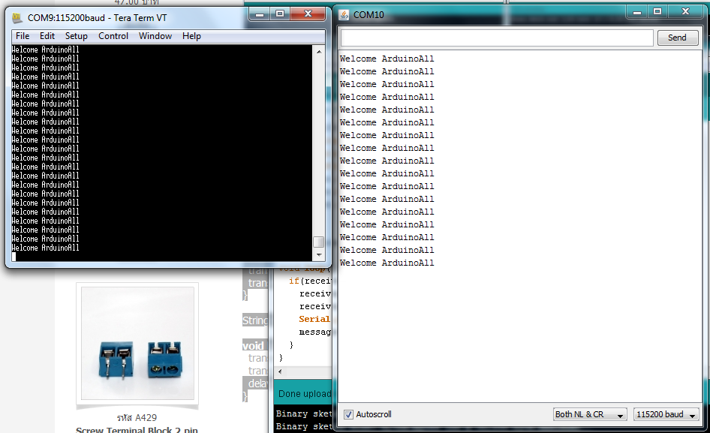710x433 pixels.
Task: Click the orange Serial keyword in the Arduino code
Action: [314, 320]
